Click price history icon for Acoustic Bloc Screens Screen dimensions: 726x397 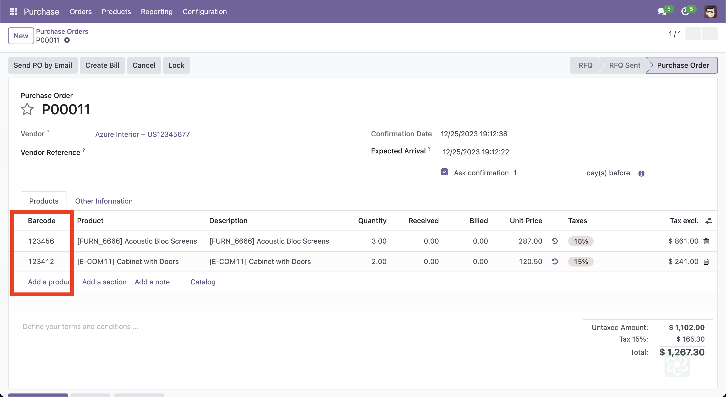point(555,241)
